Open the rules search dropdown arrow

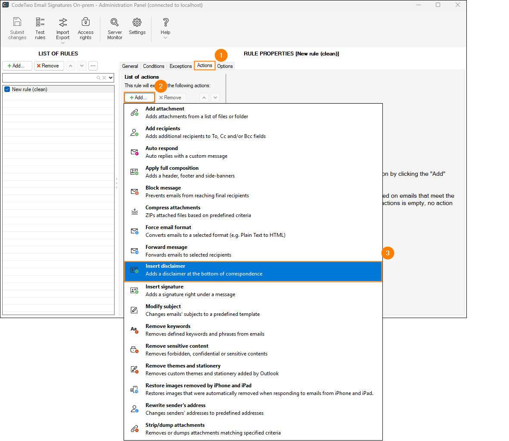pos(110,77)
